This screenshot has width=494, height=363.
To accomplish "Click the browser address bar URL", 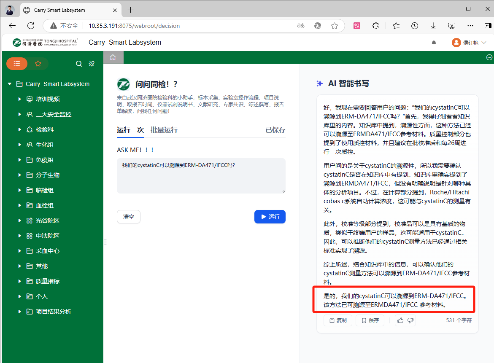I will pos(134,26).
